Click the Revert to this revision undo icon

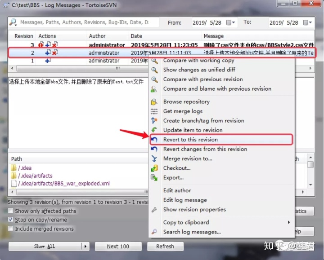pos(154,140)
